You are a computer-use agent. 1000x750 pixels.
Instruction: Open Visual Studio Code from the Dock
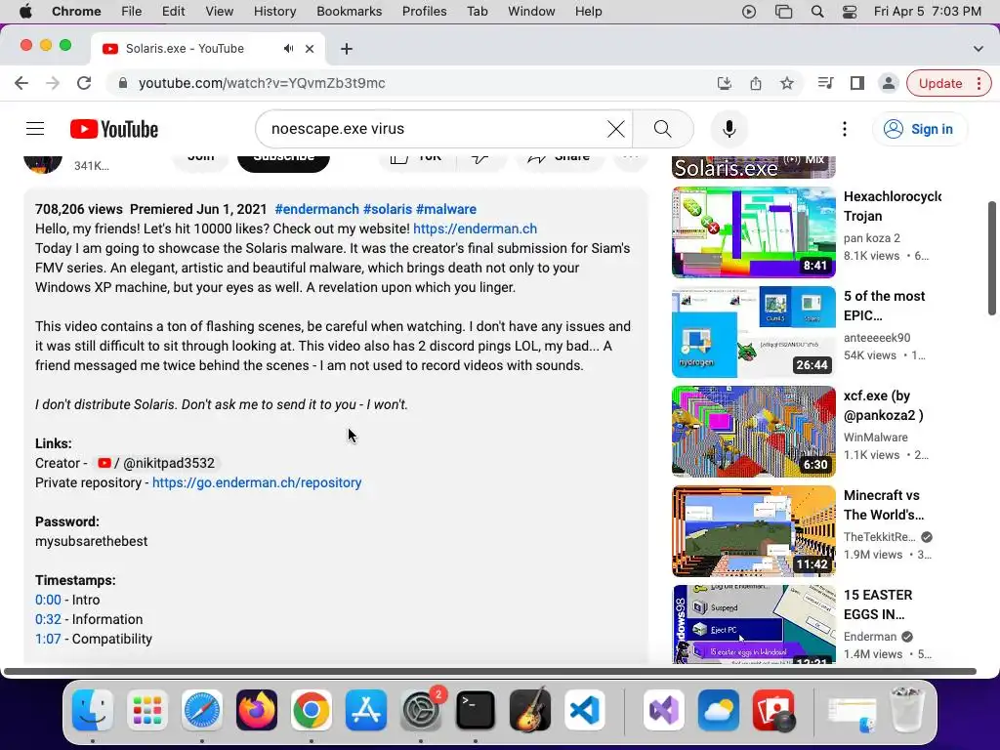(584, 710)
